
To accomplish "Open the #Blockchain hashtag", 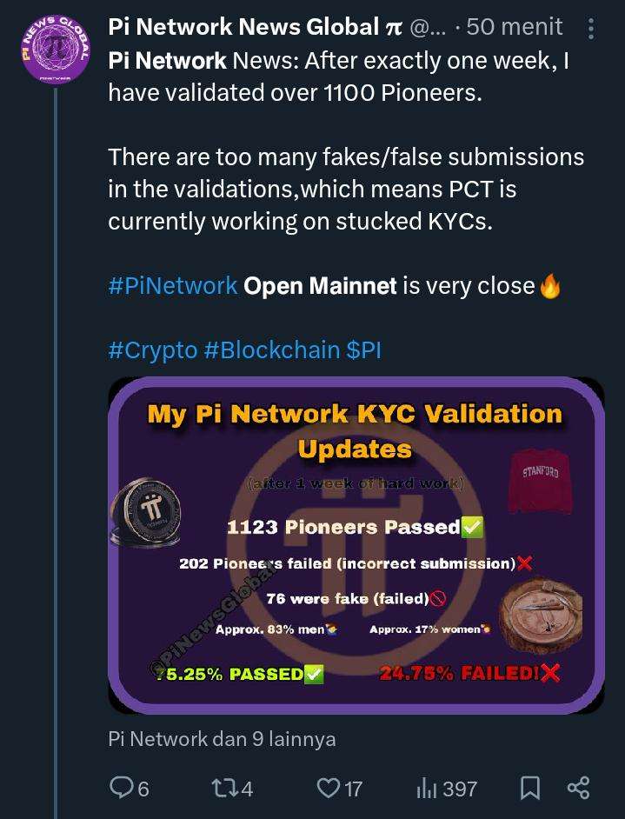I will pos(271,350).
